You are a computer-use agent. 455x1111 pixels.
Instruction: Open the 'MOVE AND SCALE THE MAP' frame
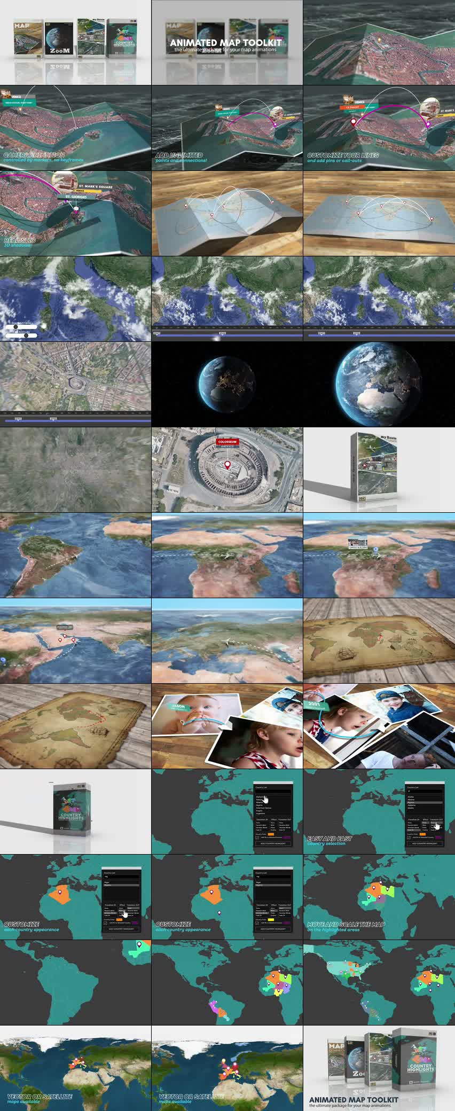point(379,897)
